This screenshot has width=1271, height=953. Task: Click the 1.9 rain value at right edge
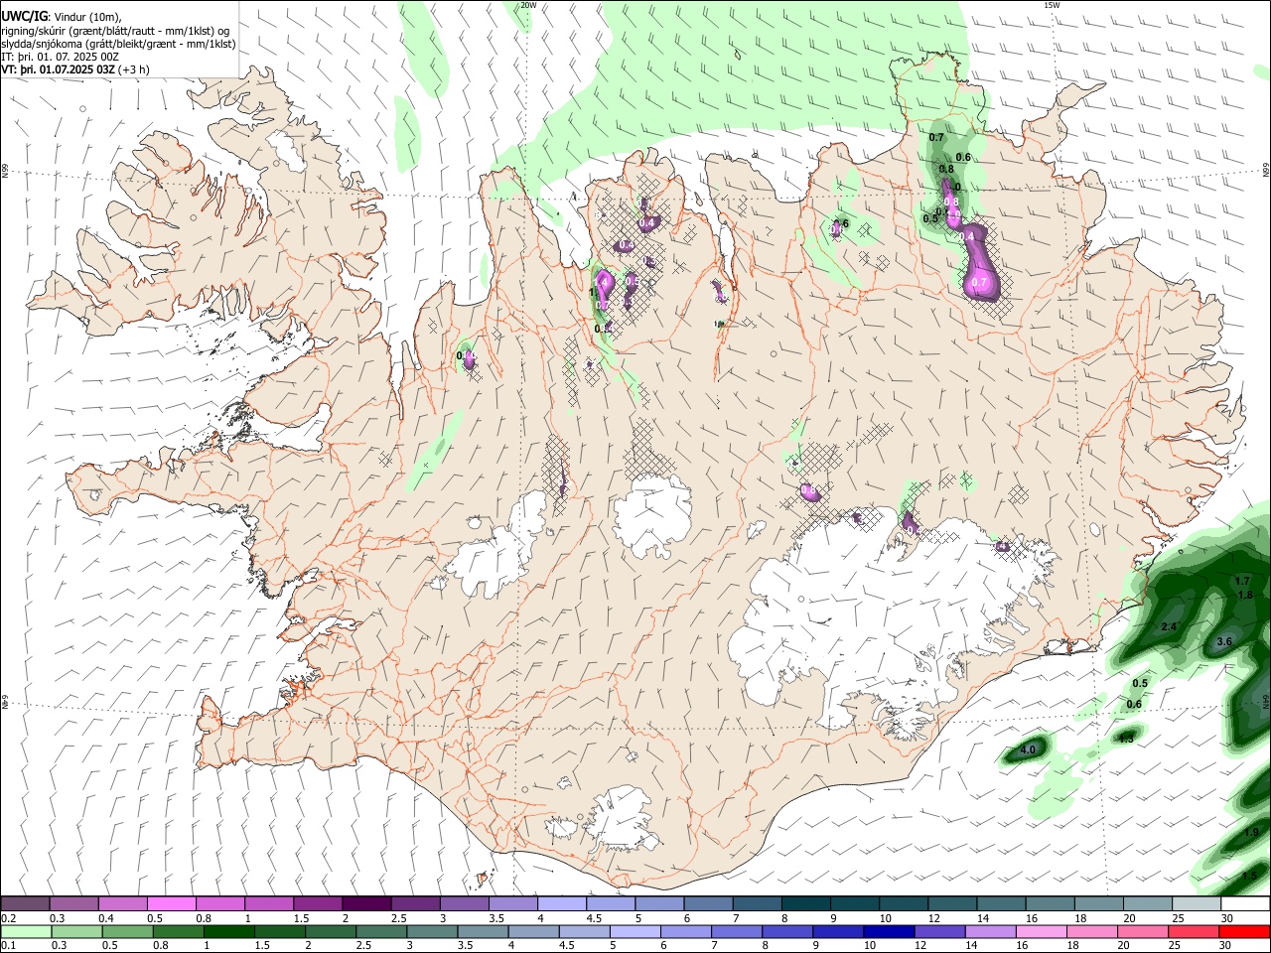(1251, 832)
